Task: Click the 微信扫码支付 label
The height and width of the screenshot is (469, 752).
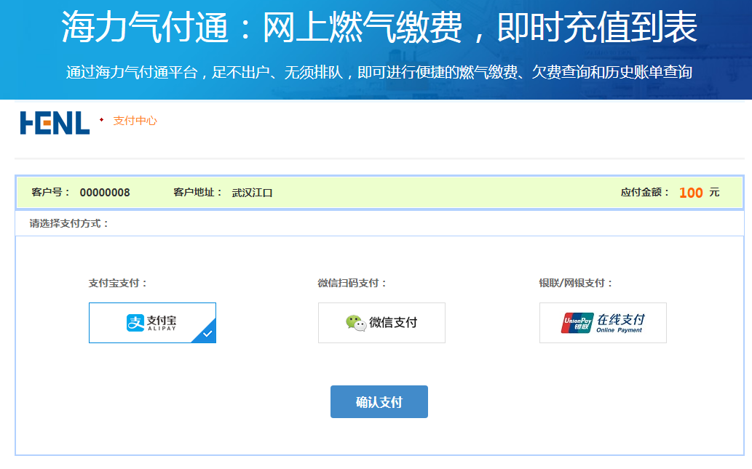Action: pyautogui.click(x=352, y=283)
